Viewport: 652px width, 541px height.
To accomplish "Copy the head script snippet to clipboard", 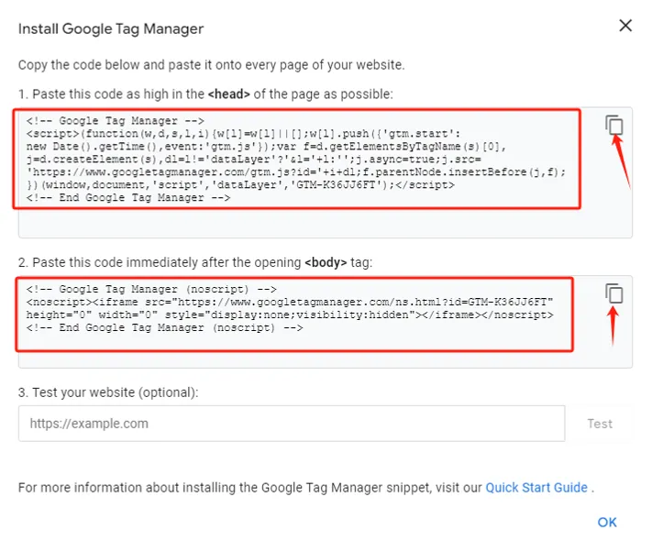I will pyautogui.click(x=614, y=125).
